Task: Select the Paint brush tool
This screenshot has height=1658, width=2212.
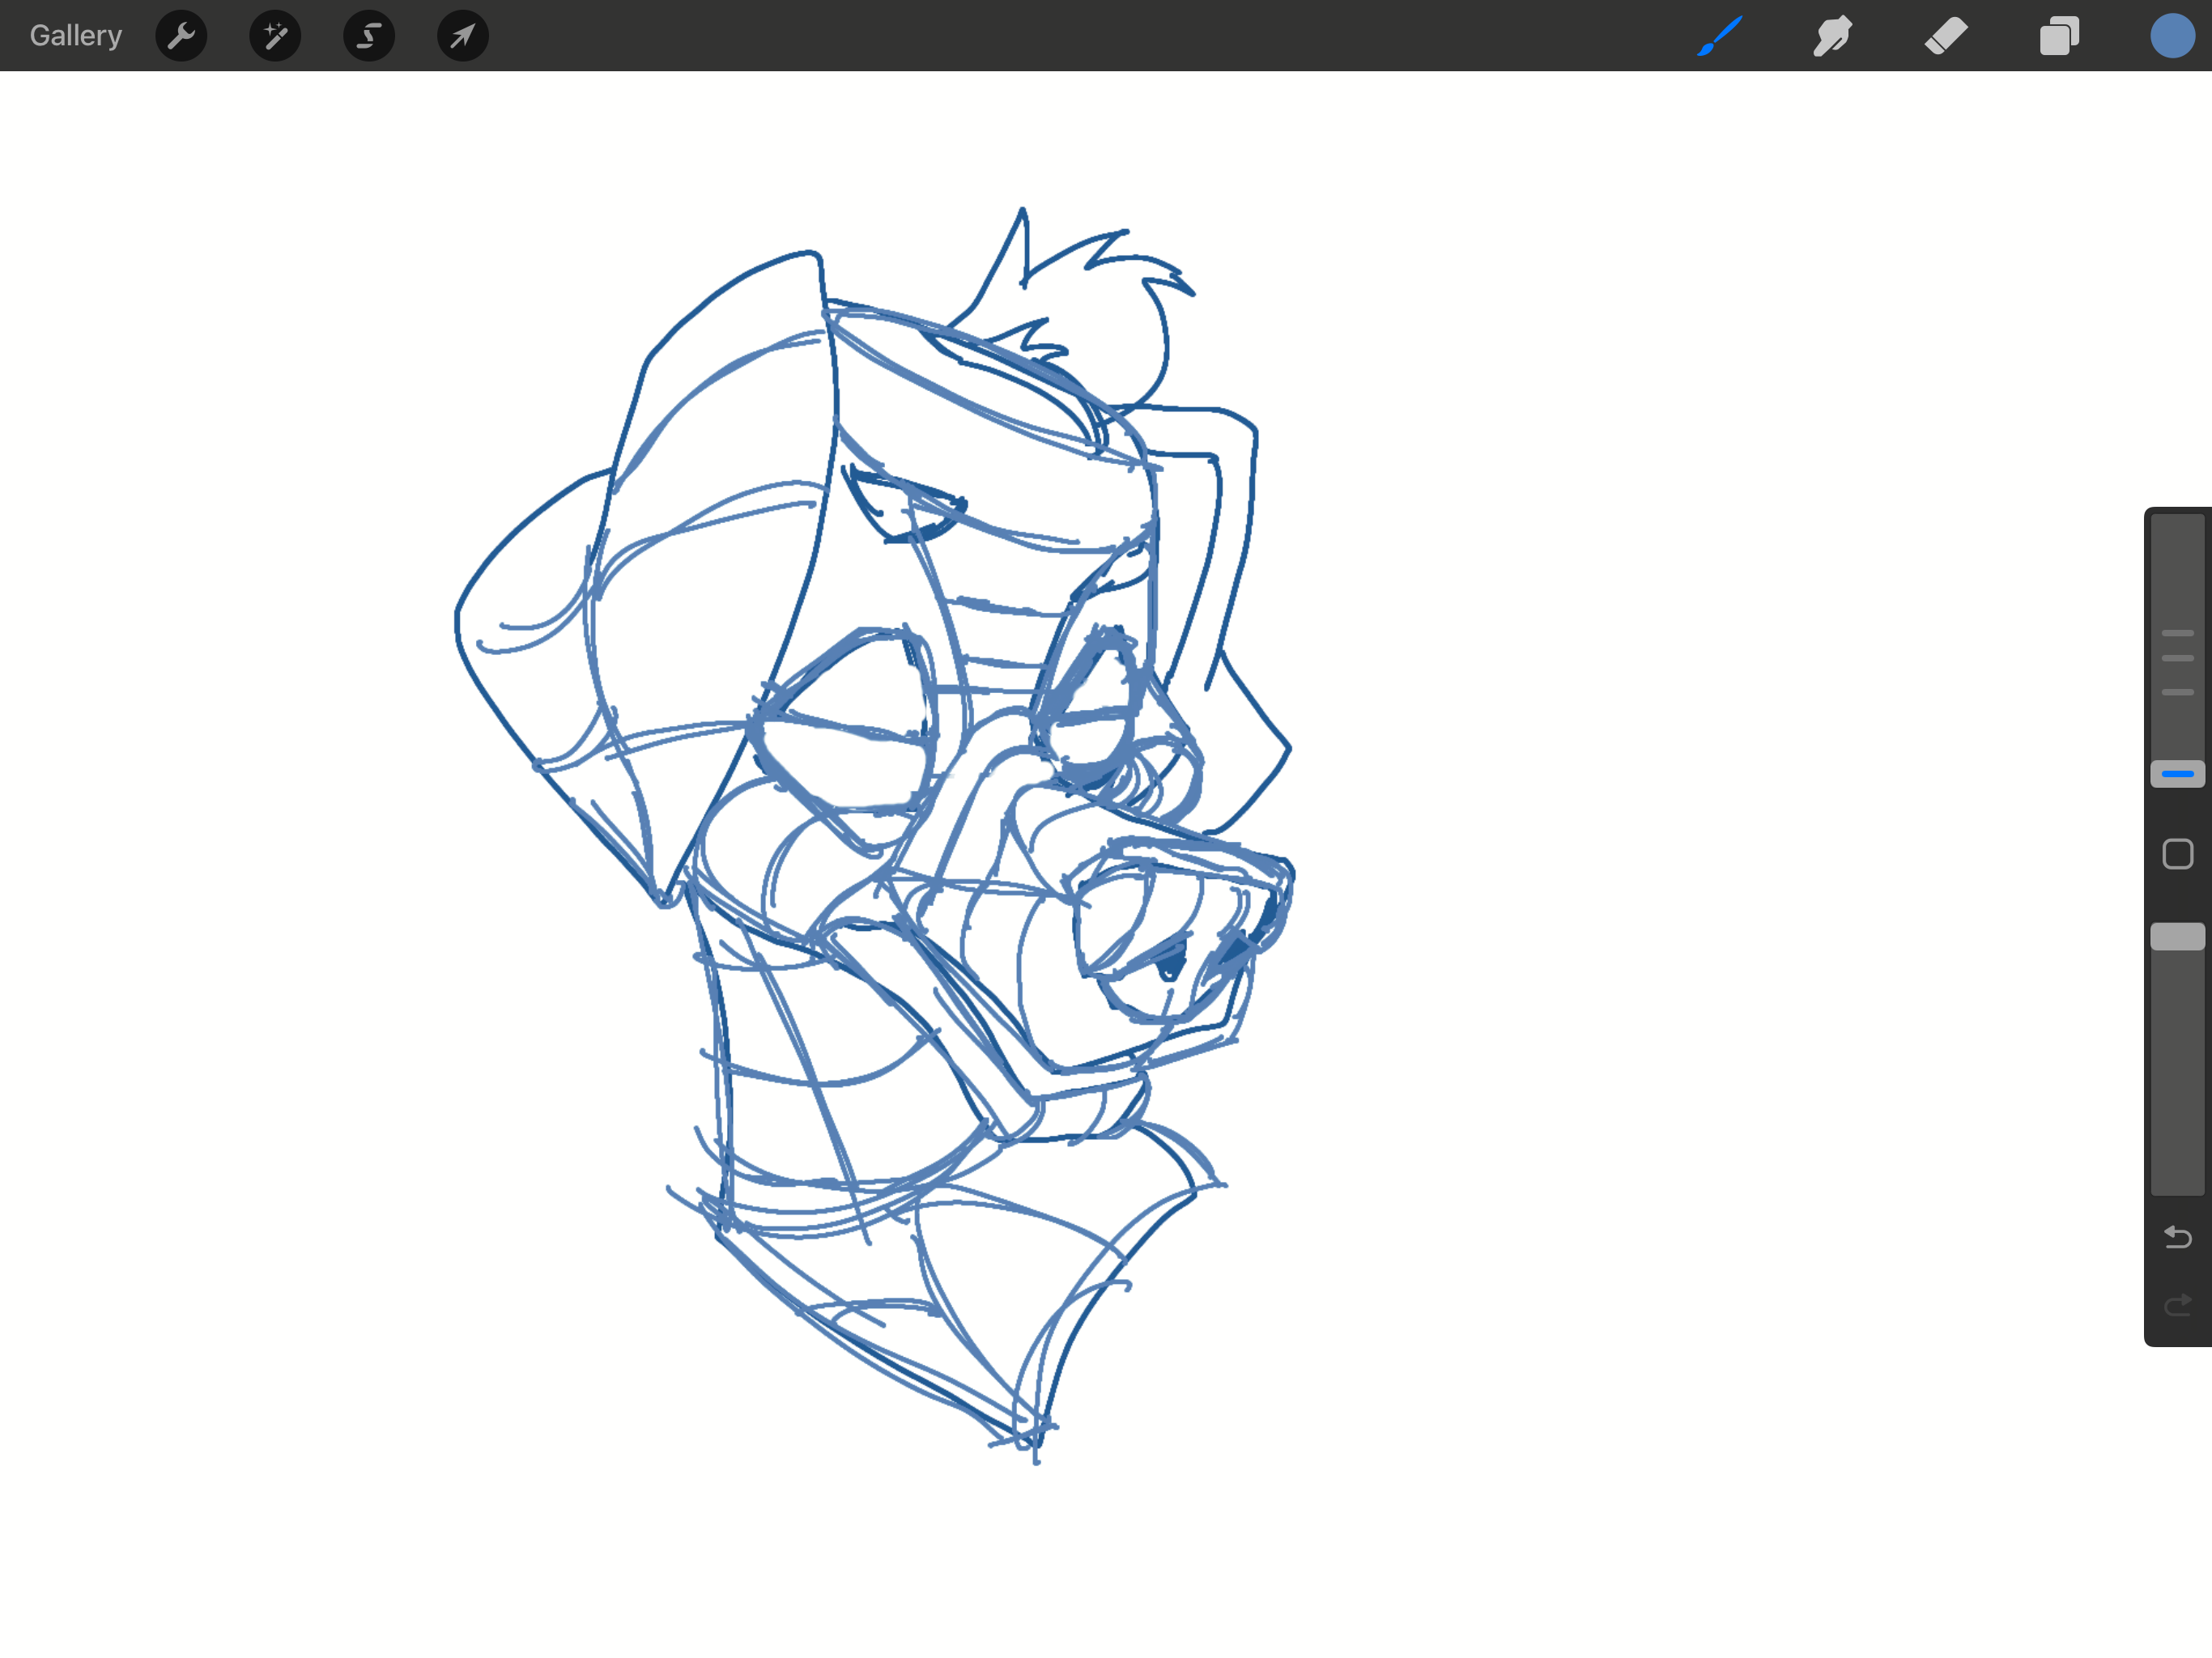Action: pyautogui.click(x=1719, y=36)
